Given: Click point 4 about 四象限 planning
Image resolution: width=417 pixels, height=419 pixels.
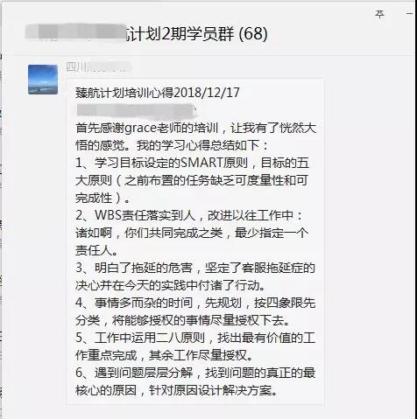Looking at the screenshot, I should coord(195,304).
